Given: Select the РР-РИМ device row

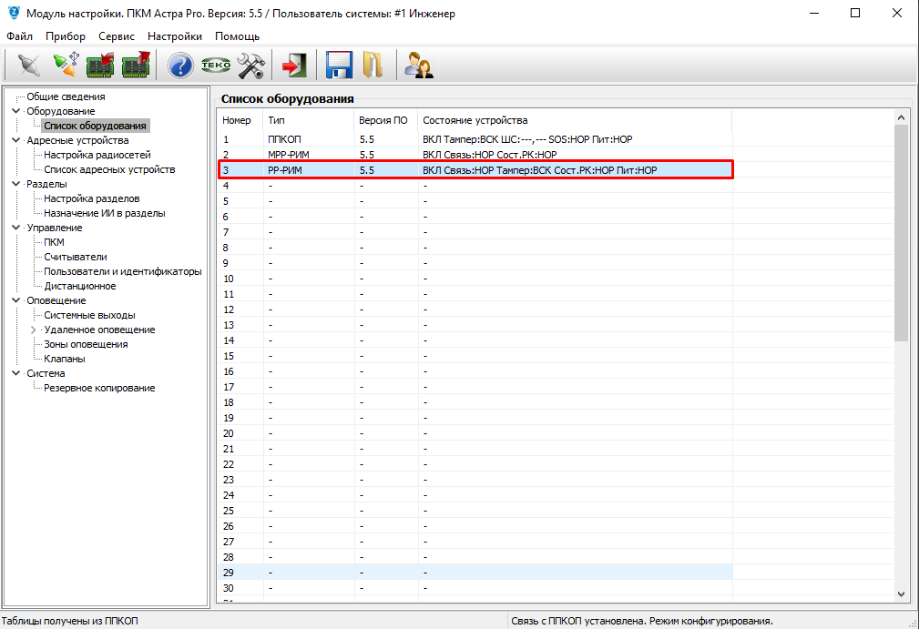Looking at the screenshot, I should click(475, 170).
